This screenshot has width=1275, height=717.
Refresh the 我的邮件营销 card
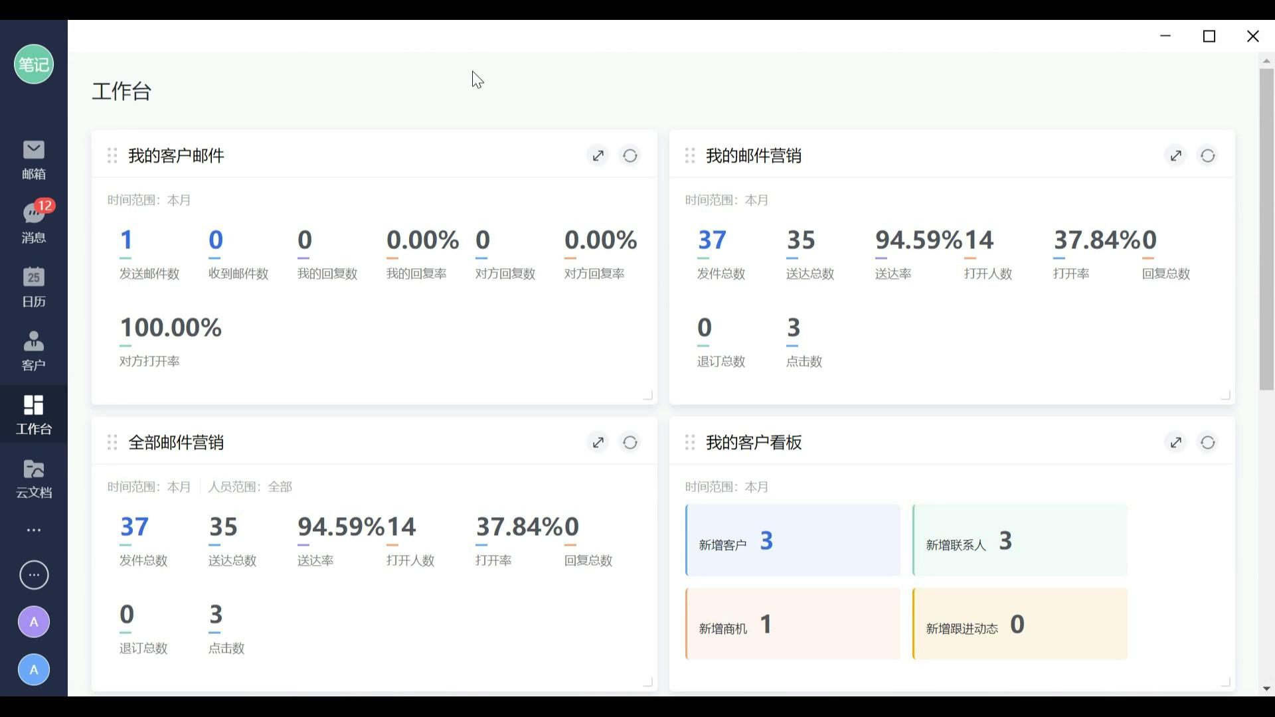click(x=1208, y=155)
